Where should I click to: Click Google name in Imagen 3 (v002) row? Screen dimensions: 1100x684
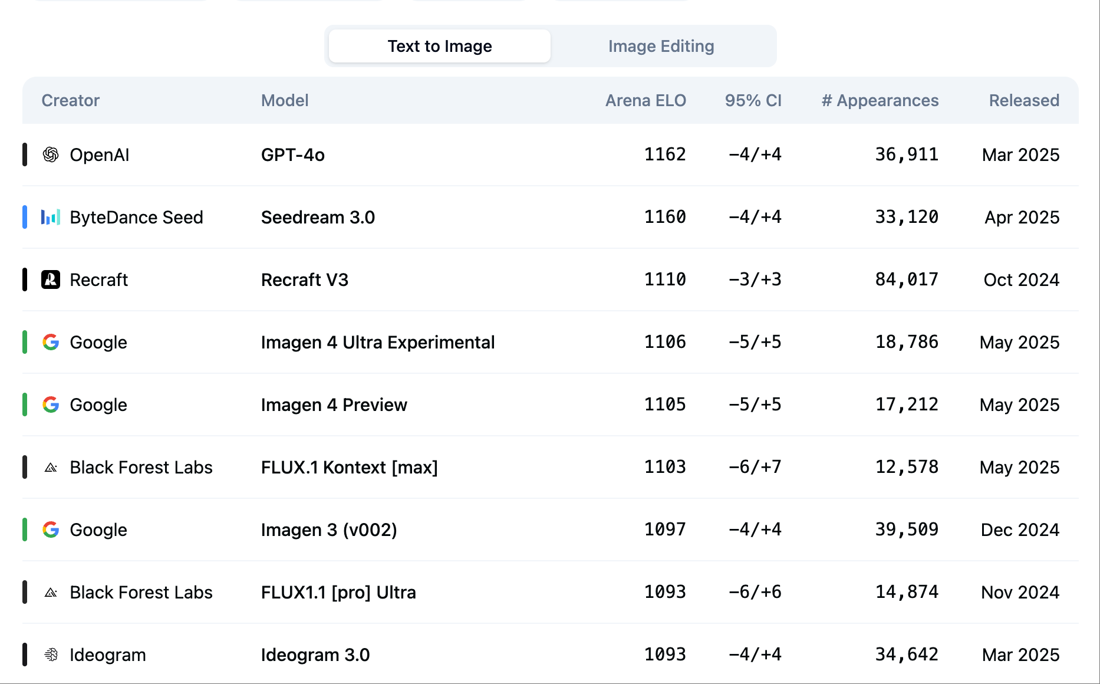point(98,530)
